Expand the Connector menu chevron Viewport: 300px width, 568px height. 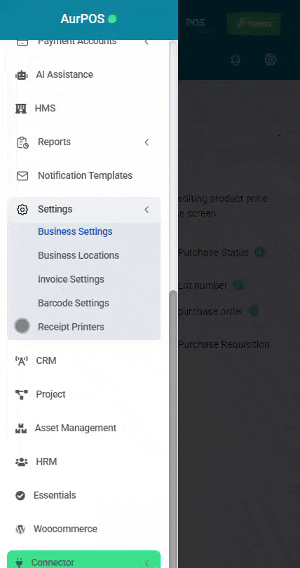tap(146, 562)
